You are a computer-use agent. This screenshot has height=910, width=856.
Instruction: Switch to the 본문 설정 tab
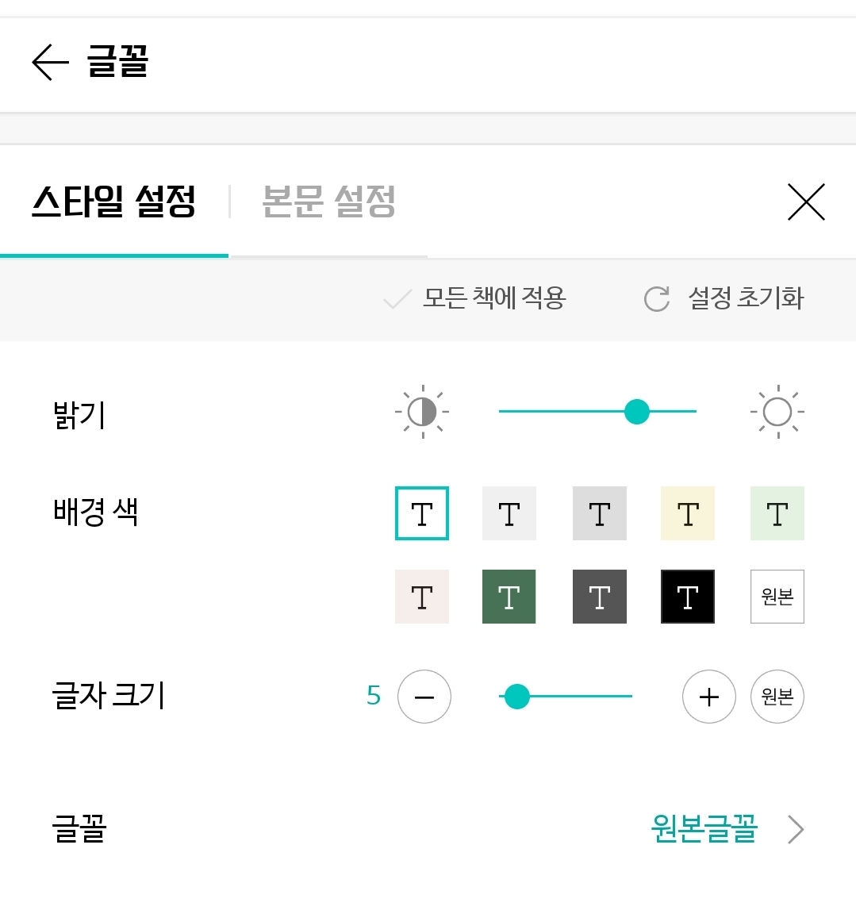pos(328,202)
